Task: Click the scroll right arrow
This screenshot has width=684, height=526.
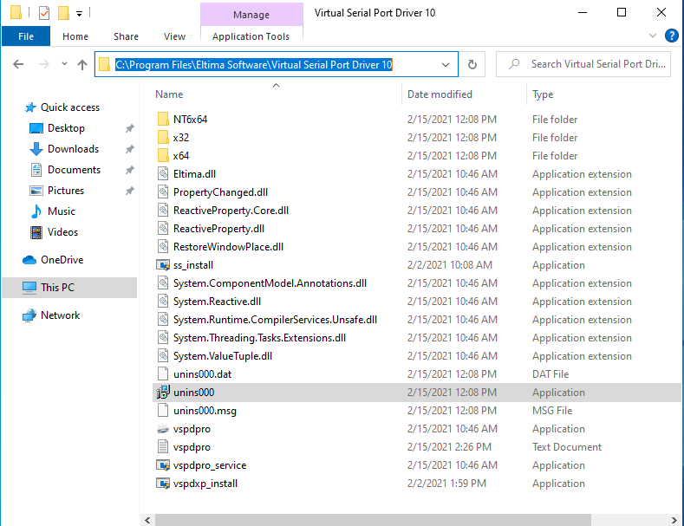Action: coord(674,520)
